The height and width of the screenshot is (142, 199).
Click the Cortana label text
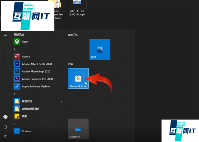27,131
